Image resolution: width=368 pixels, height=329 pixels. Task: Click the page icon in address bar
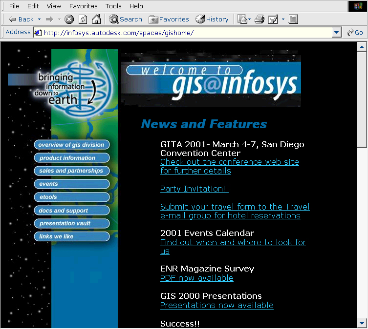coord(38,33)
